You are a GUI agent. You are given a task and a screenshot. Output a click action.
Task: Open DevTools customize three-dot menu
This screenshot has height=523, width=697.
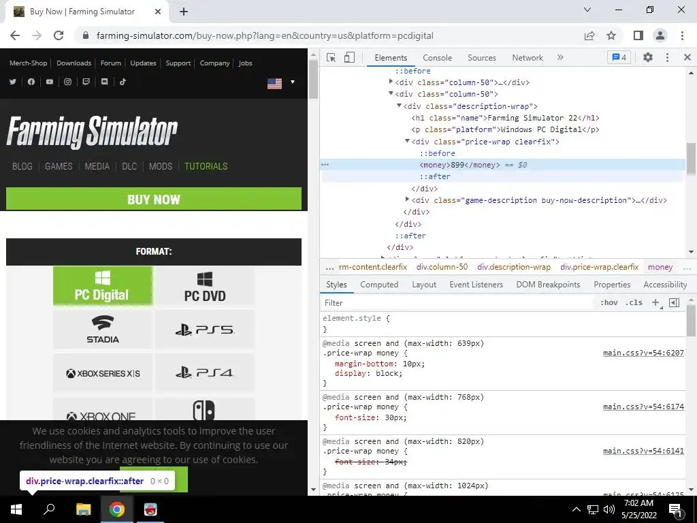(667, 57)
